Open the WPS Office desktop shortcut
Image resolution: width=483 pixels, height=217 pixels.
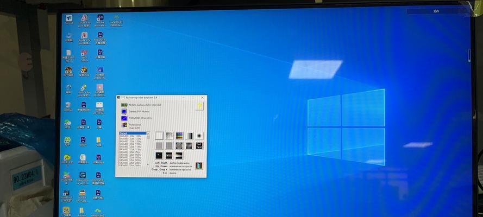coord(84,56)
